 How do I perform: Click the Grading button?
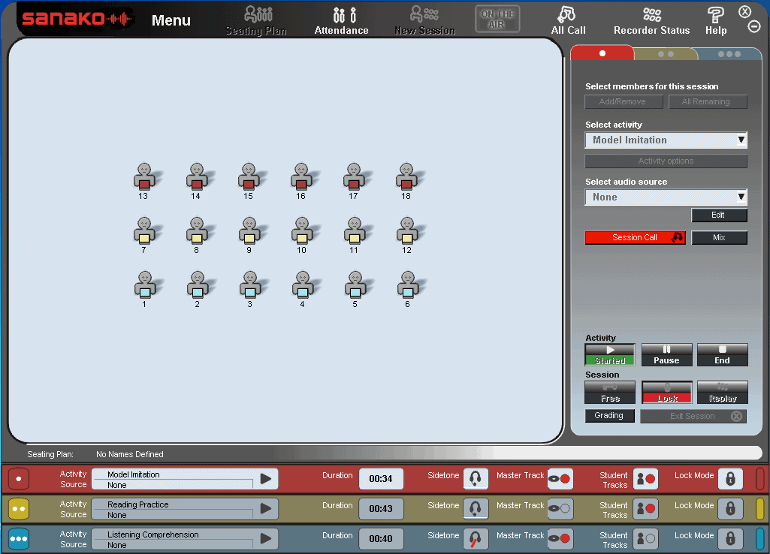[609, 416]
